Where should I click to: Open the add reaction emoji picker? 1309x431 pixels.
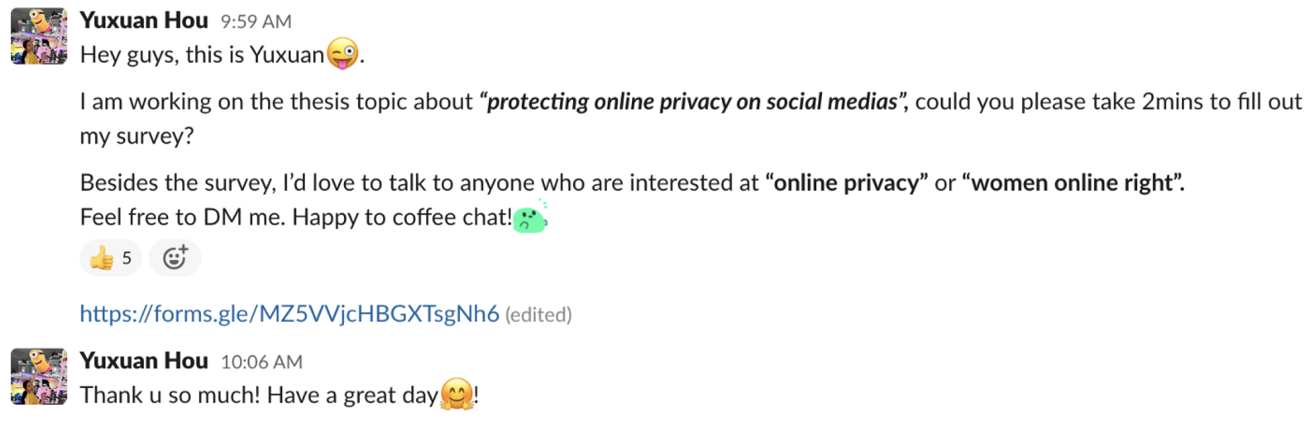[175, 258]
